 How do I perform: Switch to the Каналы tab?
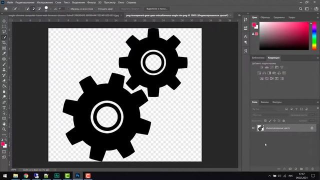click(x=264, y=102)
